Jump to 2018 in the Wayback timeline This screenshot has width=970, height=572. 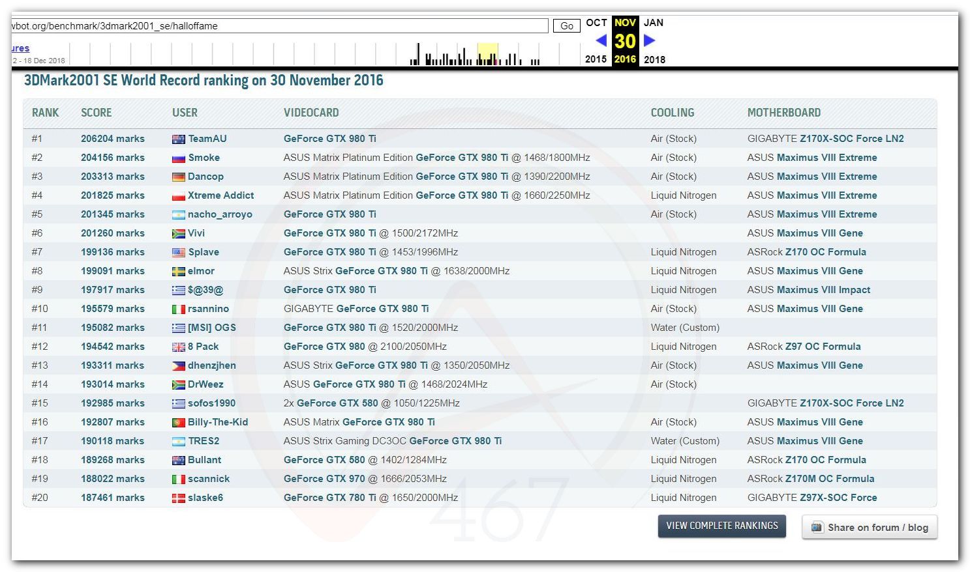[654, 59]
